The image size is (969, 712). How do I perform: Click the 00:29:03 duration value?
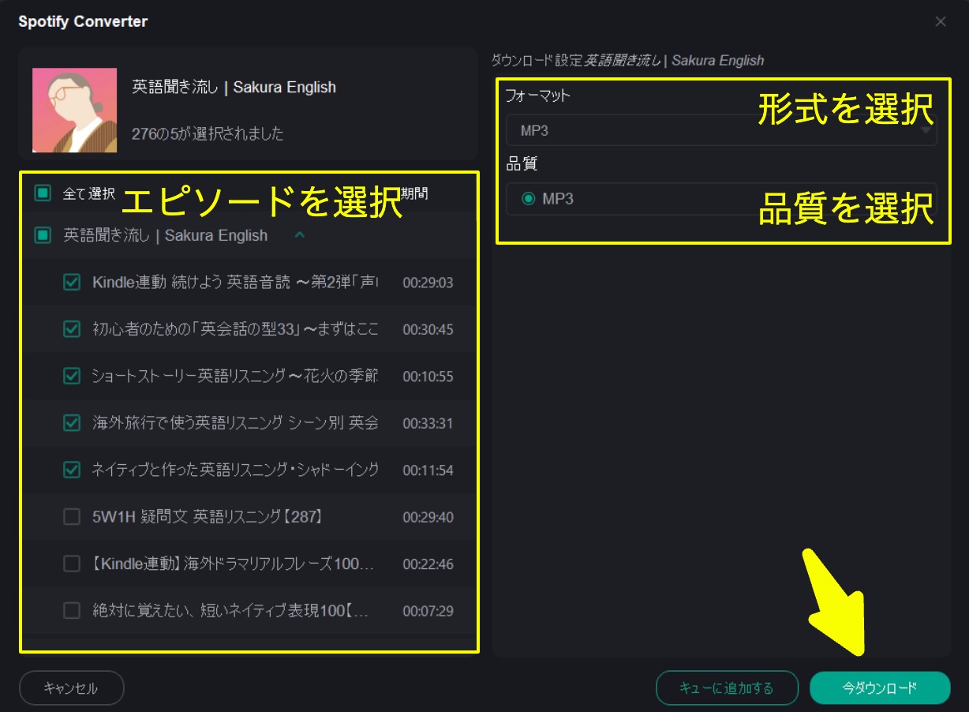click(x=428, y=283)
